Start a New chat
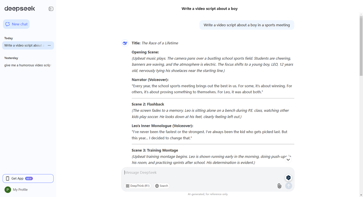This screenshot has width=363, height=197. click(x=16, y=24)
